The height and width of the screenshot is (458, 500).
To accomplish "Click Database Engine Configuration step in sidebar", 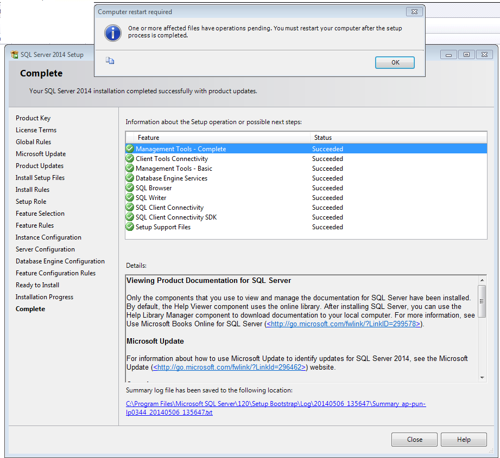I will pos(60,261).
